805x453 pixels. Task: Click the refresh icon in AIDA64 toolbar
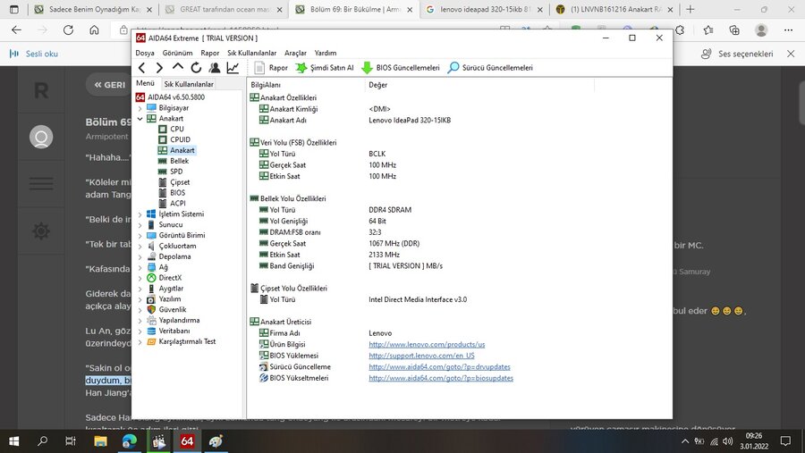tap(196, 68)
